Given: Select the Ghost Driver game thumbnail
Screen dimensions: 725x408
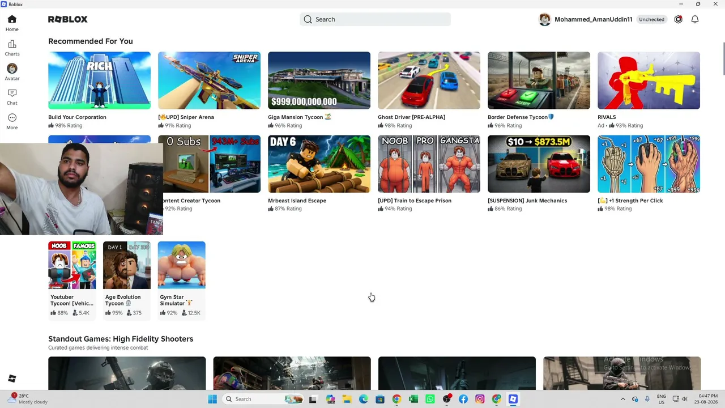Looking at the screenshot, I should click(x=429, y=80).
